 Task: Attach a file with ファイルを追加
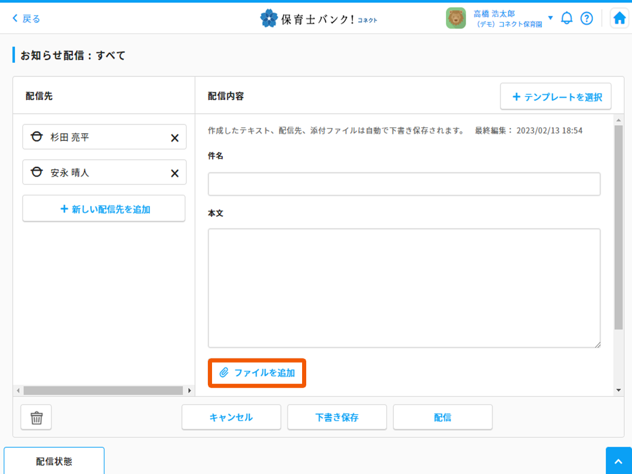coord(257,373)
